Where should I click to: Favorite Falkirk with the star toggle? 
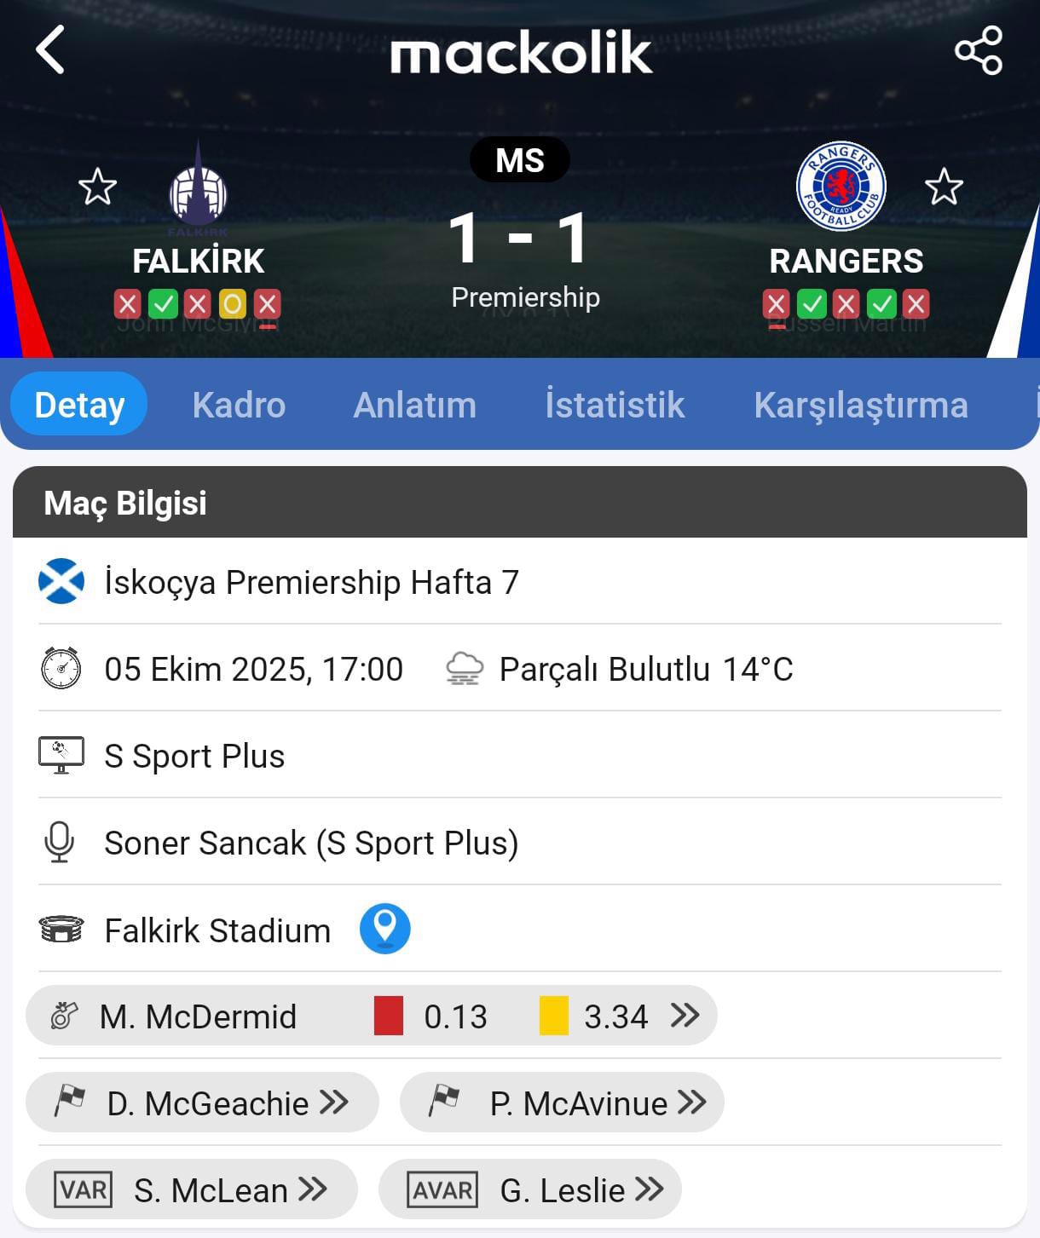pos(97,187)
